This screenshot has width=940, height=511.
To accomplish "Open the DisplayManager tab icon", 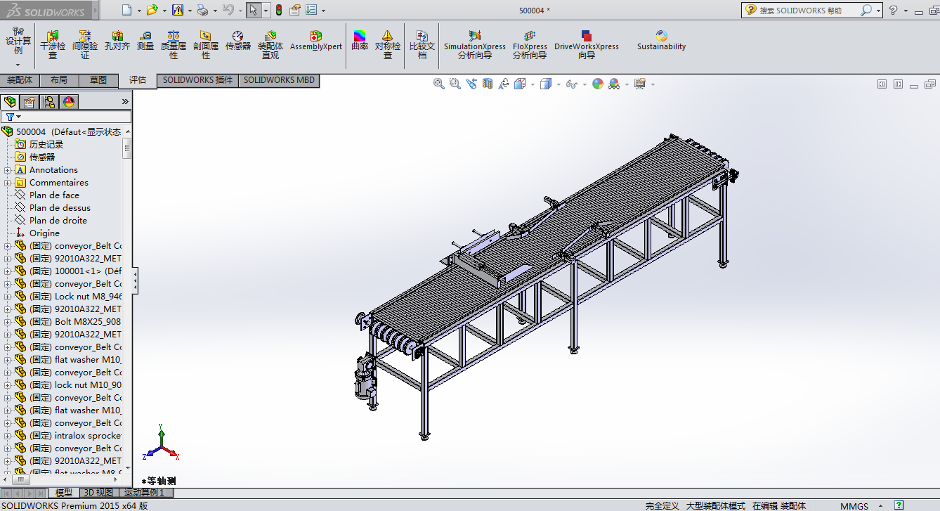I will 69,102.
